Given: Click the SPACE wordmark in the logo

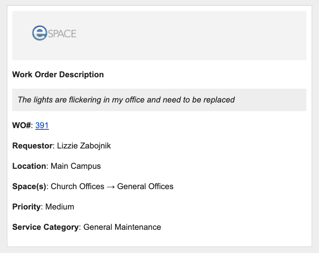Looking at the screenshot, I should (x=62, y=33).
